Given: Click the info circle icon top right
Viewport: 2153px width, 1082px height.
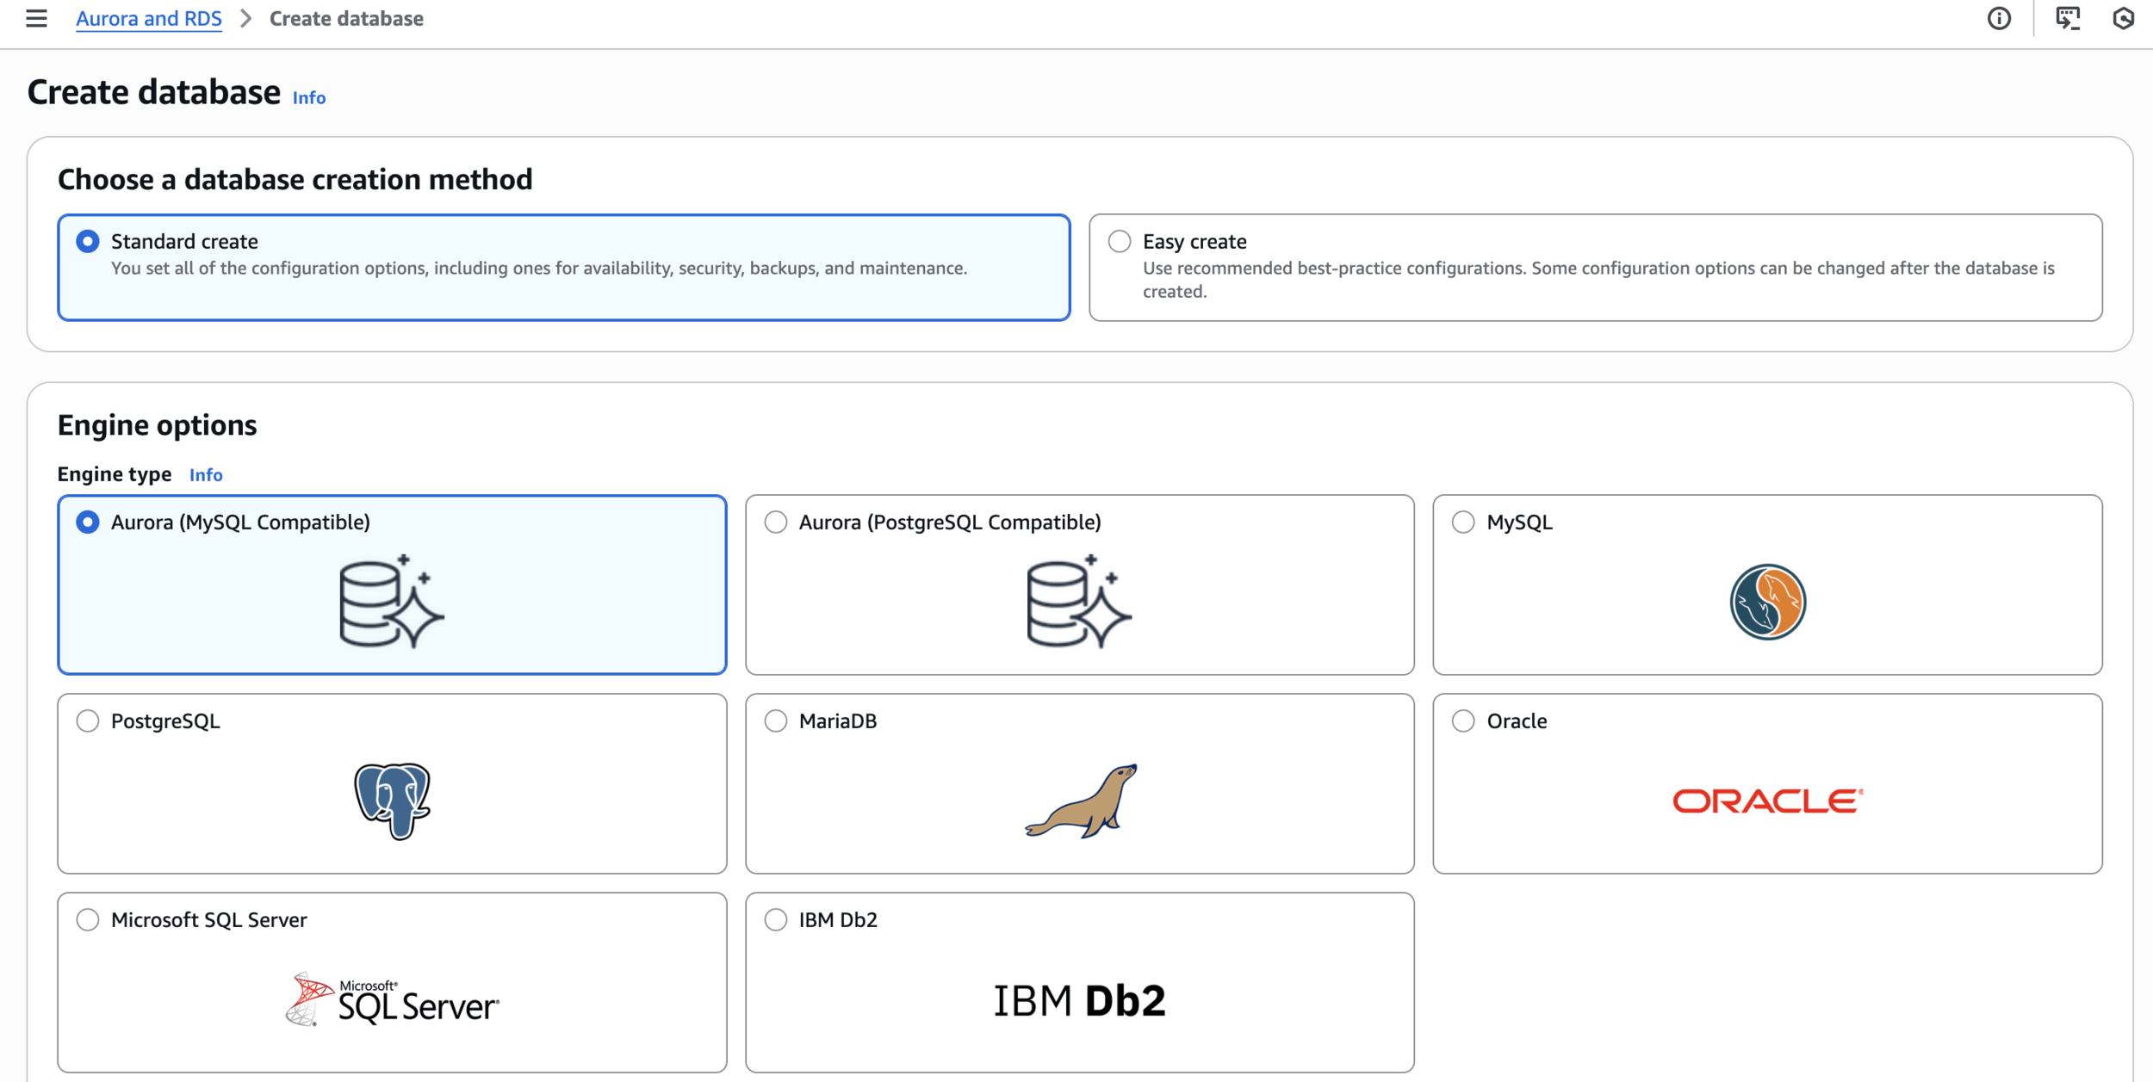Looking at the screenshot, I should 1999,18.
